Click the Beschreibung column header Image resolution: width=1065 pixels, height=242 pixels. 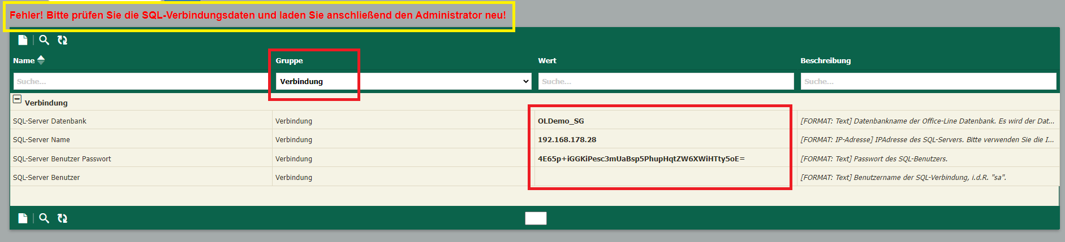click(825, 61)
